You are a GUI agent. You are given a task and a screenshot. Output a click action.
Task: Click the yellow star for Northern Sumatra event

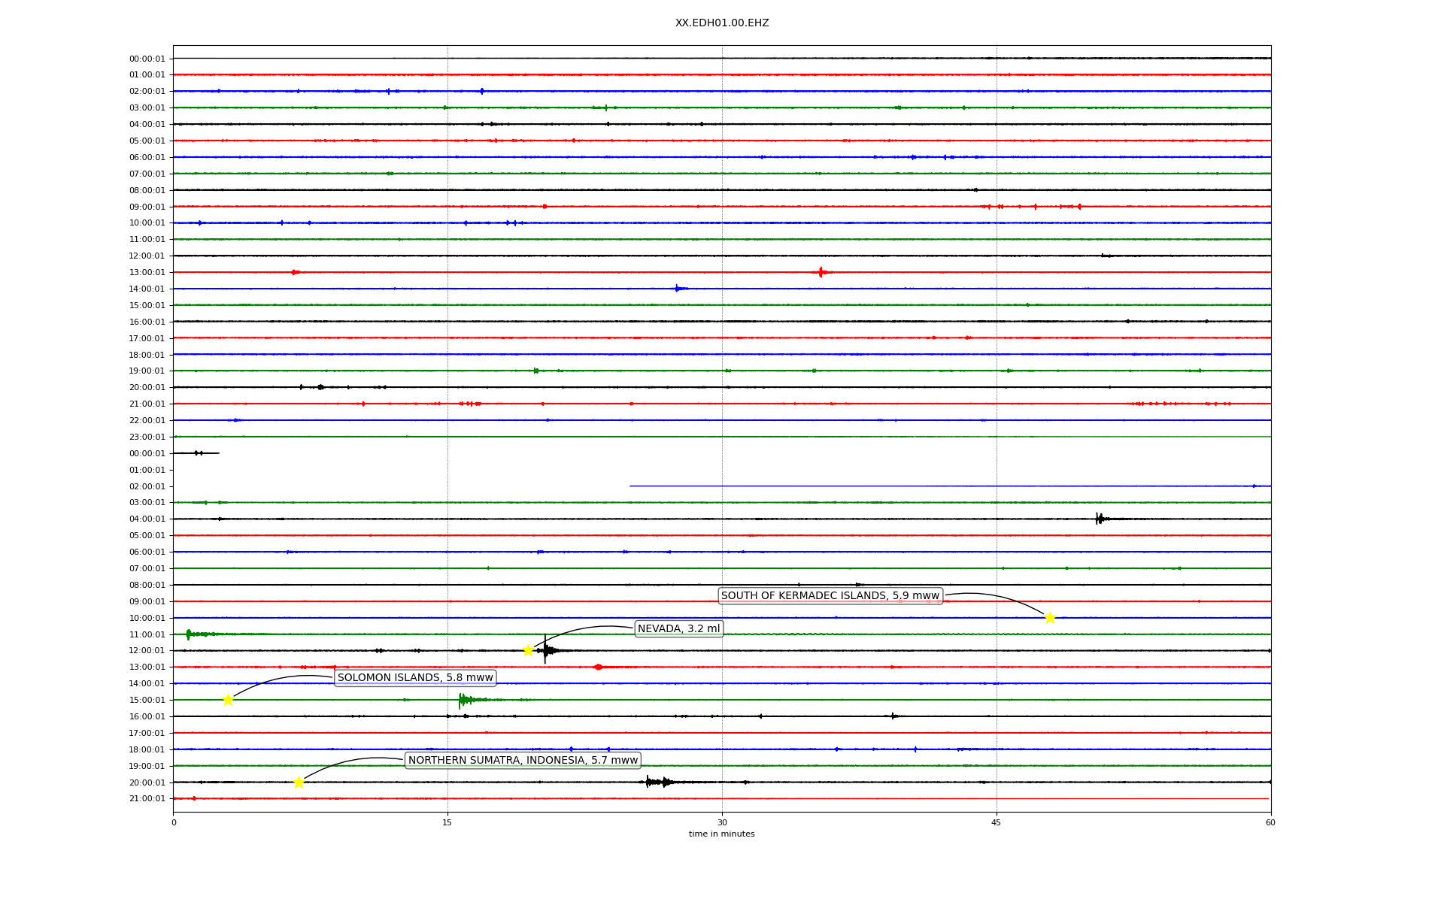pos(299,782)
